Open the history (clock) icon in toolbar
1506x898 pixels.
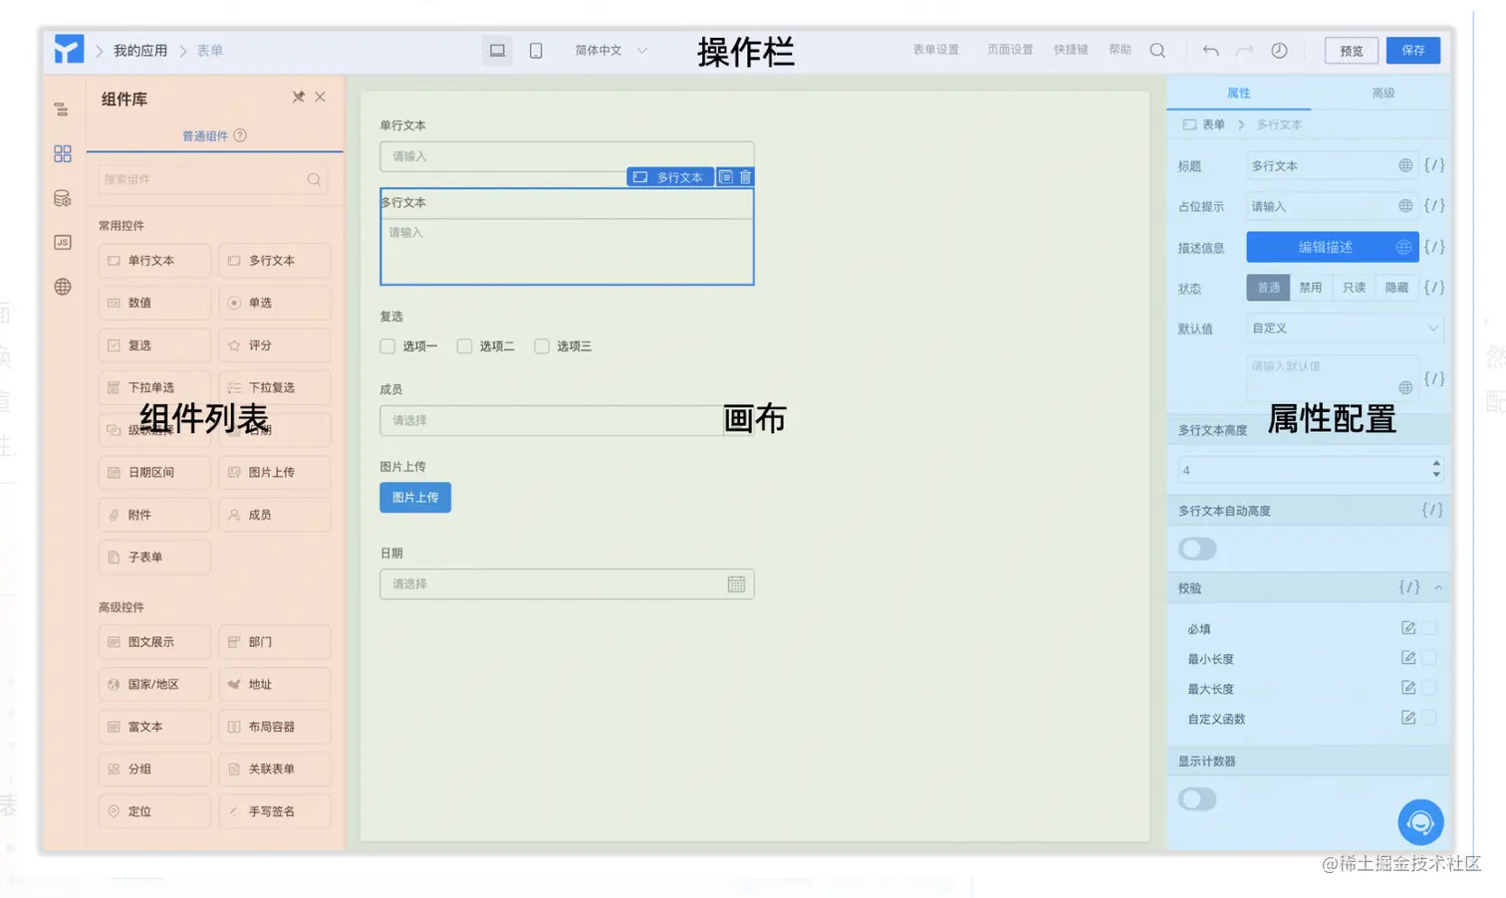(1279, 50)
